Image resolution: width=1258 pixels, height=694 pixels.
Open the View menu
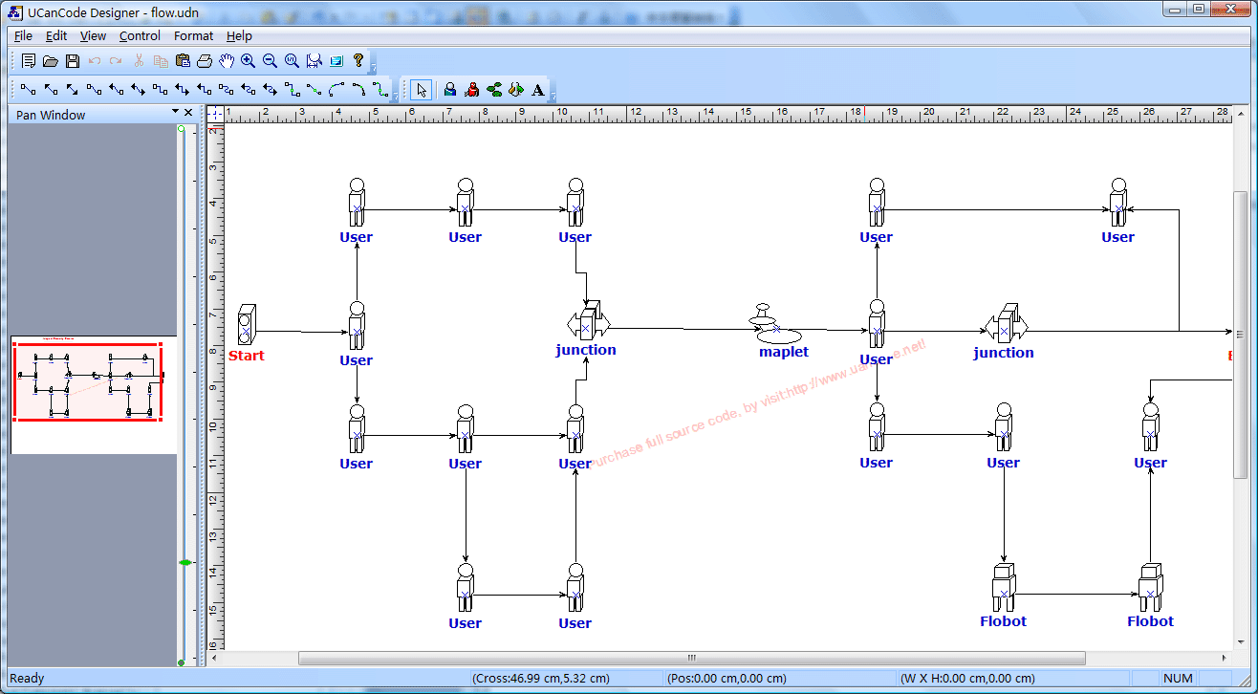93,35
